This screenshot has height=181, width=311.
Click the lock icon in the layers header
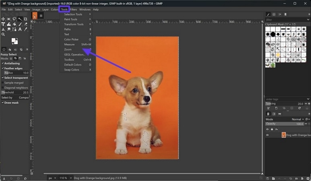272,129
